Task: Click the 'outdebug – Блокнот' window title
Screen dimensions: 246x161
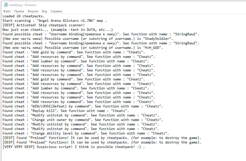Action: 23,5
